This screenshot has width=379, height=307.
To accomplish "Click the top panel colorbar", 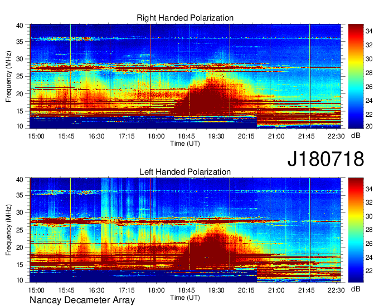I will (356, 76).
